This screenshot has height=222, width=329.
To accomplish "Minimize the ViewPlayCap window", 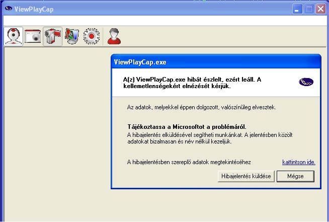I will [x=297, y=9].
